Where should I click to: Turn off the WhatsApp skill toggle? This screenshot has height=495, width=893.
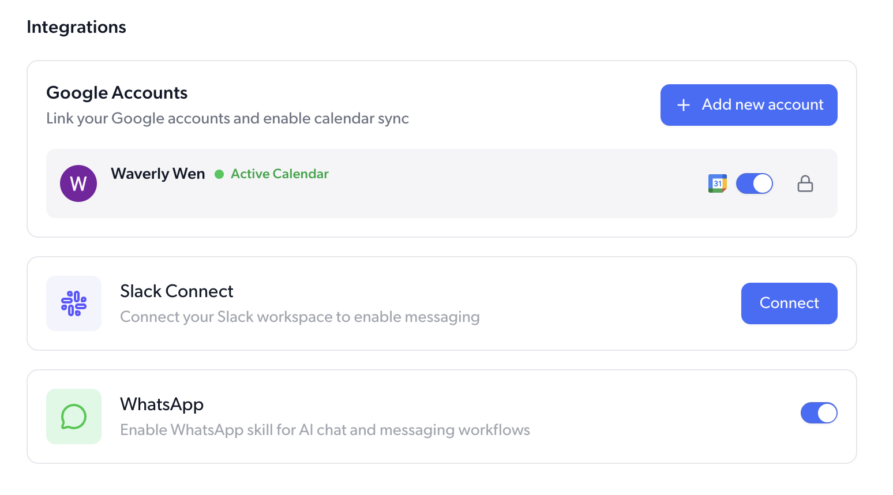pyautogui.click(x=819, y=413)
